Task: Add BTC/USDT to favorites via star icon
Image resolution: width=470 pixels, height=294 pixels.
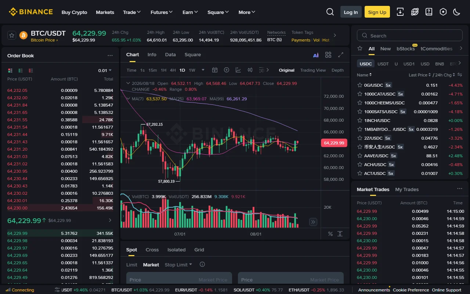Action: 12,35
